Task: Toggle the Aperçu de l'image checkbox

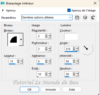Action: (69, 10)
